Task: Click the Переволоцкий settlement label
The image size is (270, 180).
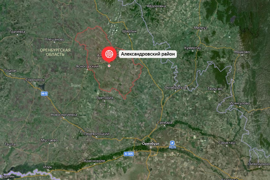Action: coord(96,134)
